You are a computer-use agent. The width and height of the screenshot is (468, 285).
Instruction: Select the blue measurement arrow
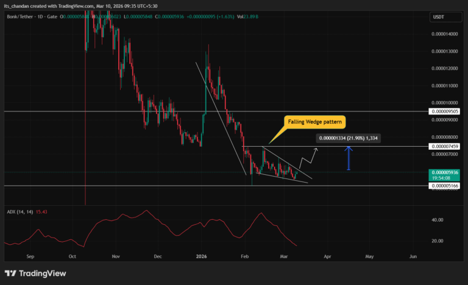point(349,158)
